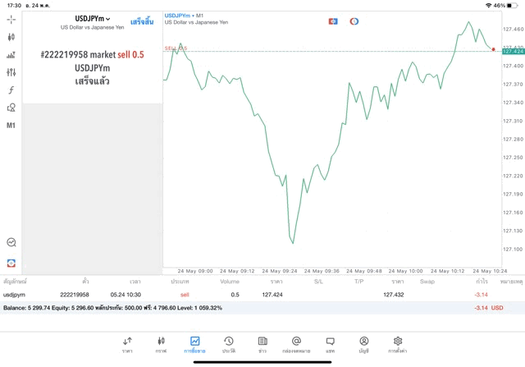The width and height of the screenshot is (525, 367).
Task: Open chart type candlestick icon
Action: (x=11, y=37)
